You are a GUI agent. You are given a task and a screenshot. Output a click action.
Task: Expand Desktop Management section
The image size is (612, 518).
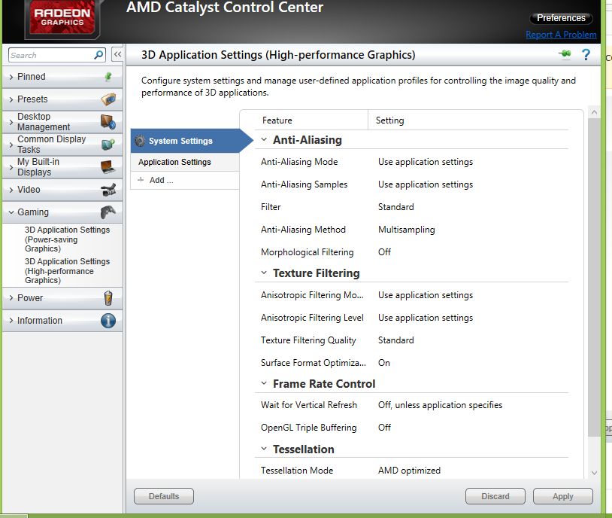tap(11, 122)
